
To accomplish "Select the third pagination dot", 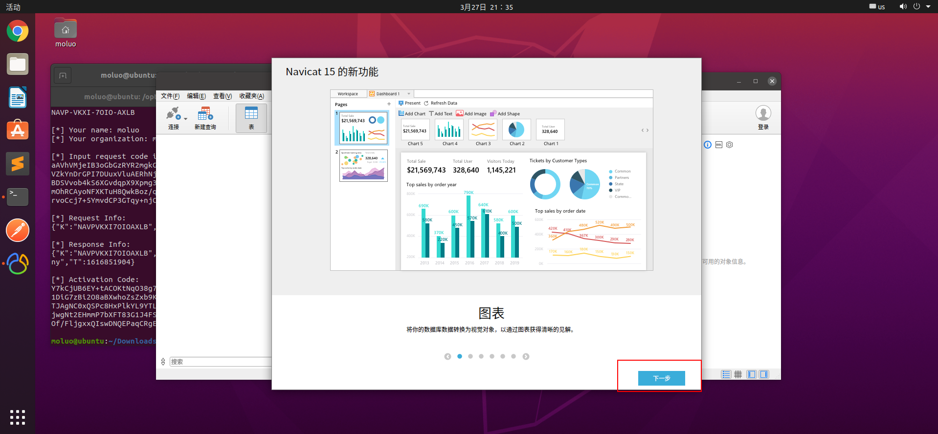I will pos(481,356).
